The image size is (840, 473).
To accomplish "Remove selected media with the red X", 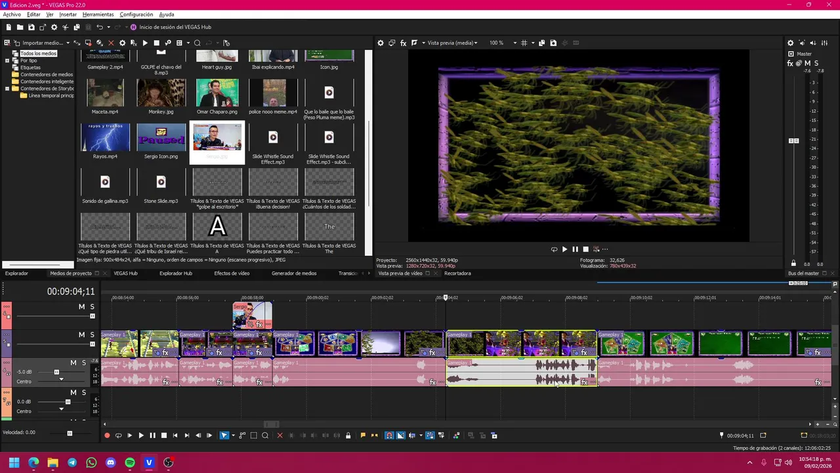I will click(111, 43).
